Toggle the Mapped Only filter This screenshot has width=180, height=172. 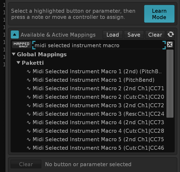(21, 45)
